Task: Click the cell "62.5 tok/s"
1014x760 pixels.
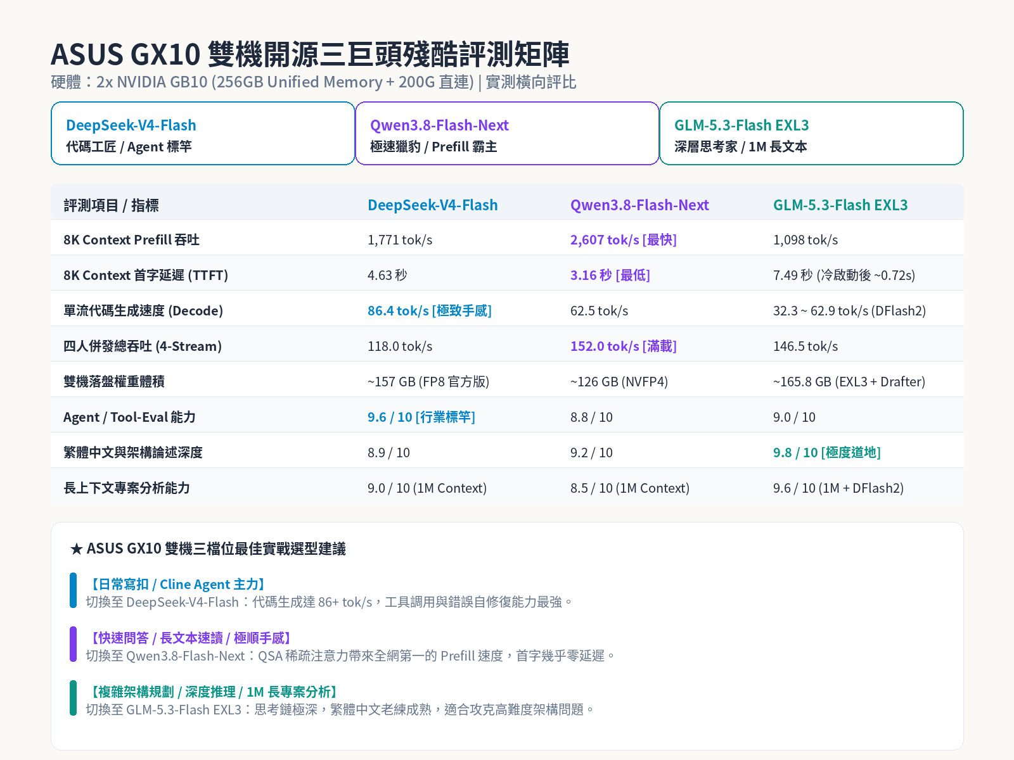Action: (600, 311)
